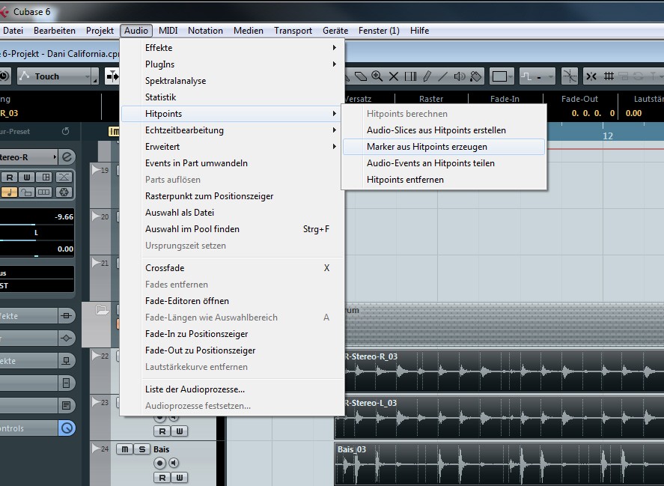Image resolution: width=664 pixels, height=486 pixels.
Task: Toggle Read automation in inspector
Action: pos(10,177)
